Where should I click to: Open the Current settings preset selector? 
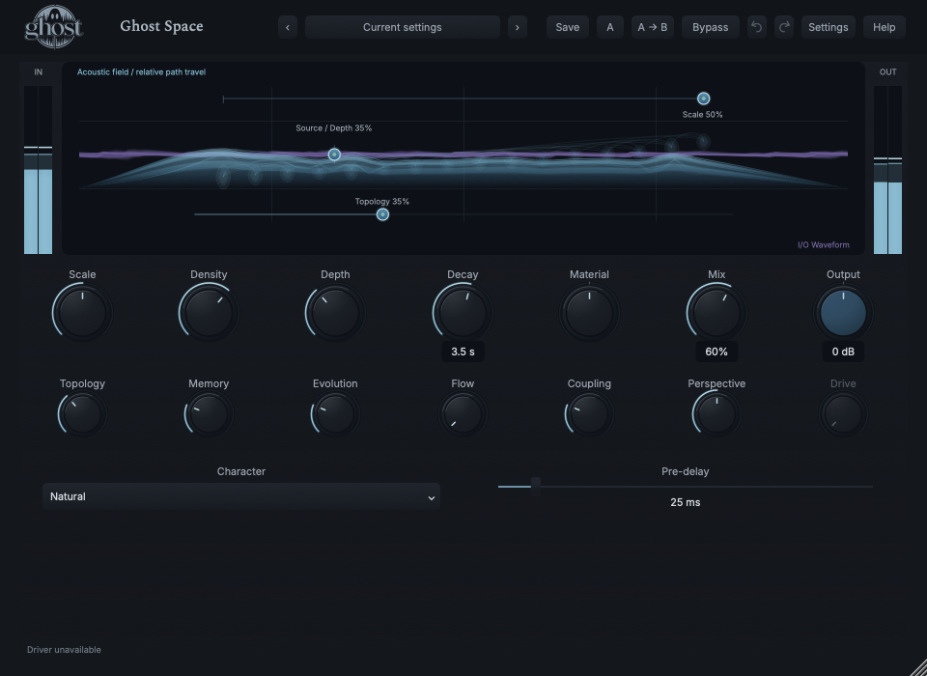tap(402, 27)
